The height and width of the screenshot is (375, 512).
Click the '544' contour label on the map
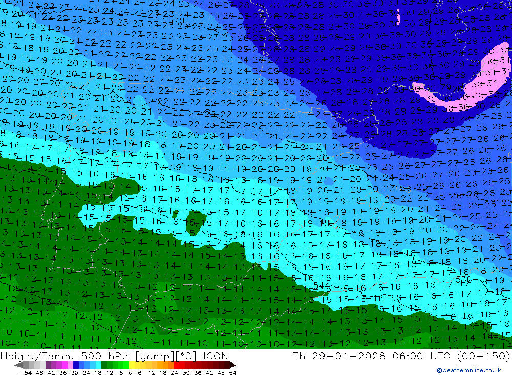pyautogui.click(x=322, y=286)
